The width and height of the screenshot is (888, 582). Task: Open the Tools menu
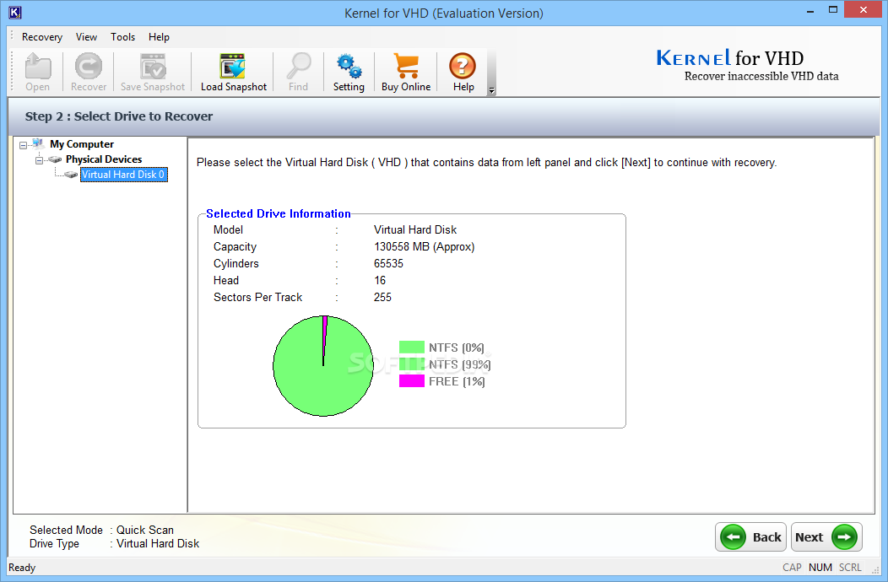pyautogui.click(x=122, y=37)
